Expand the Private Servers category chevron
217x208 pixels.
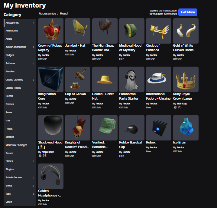[33, 177]
